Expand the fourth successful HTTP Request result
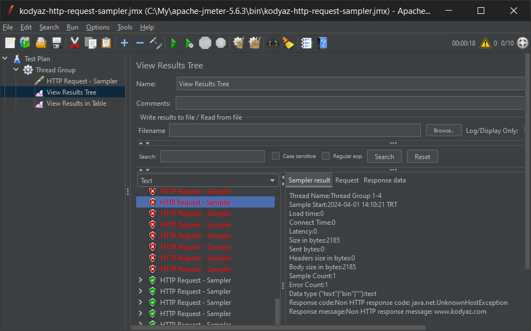531x331 pixels. tap(141, 314)
